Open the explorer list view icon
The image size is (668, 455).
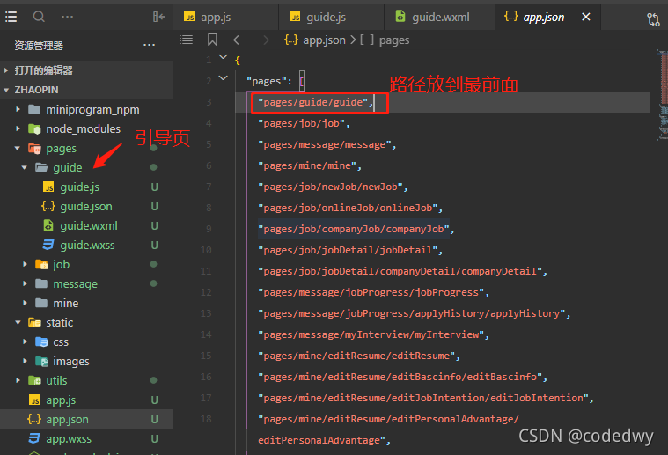coord(11,17)
